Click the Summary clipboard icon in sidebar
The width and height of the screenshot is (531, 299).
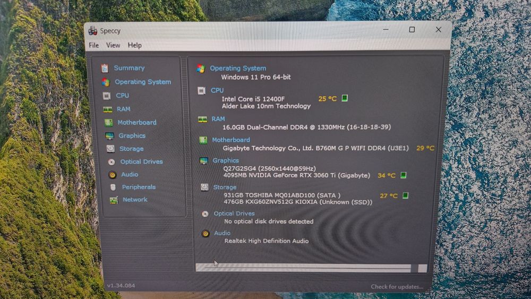[105, 69]
